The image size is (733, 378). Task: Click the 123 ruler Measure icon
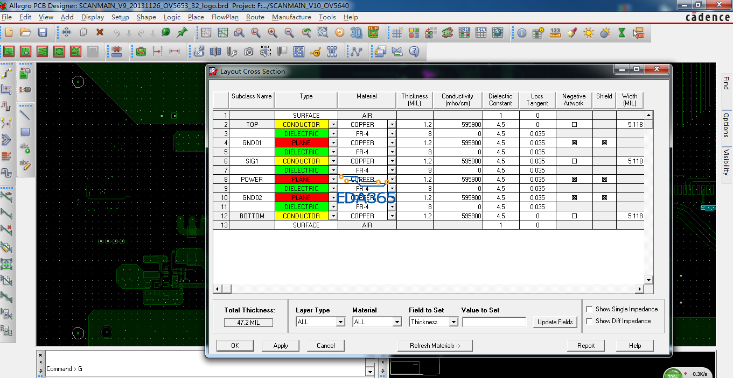point(555,33)
